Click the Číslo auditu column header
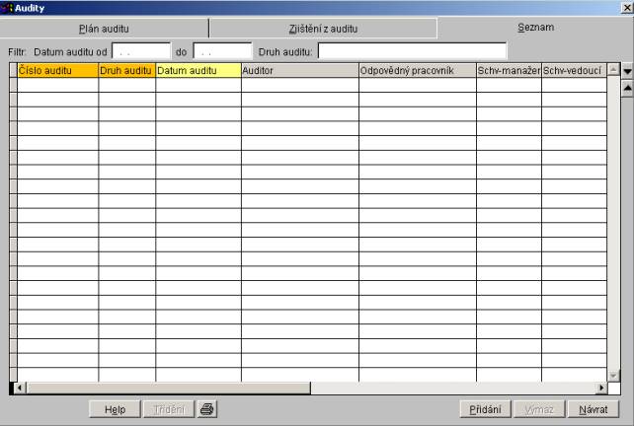The width and height of the screenshot is (634, 426). click(x=57, y=71)
